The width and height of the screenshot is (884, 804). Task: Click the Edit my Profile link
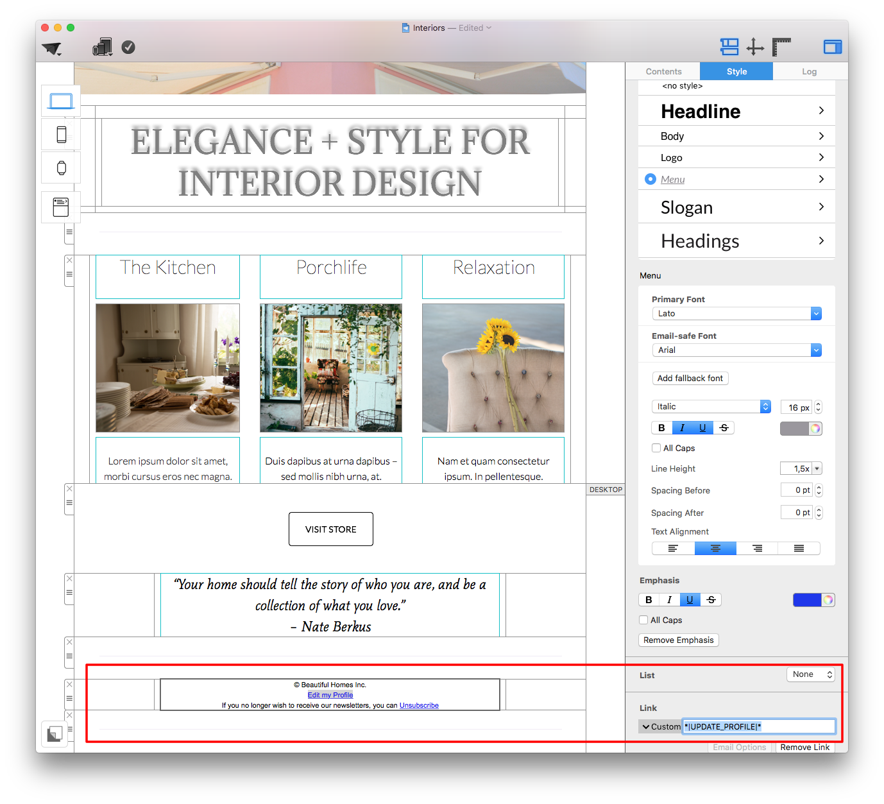point(330,695)
